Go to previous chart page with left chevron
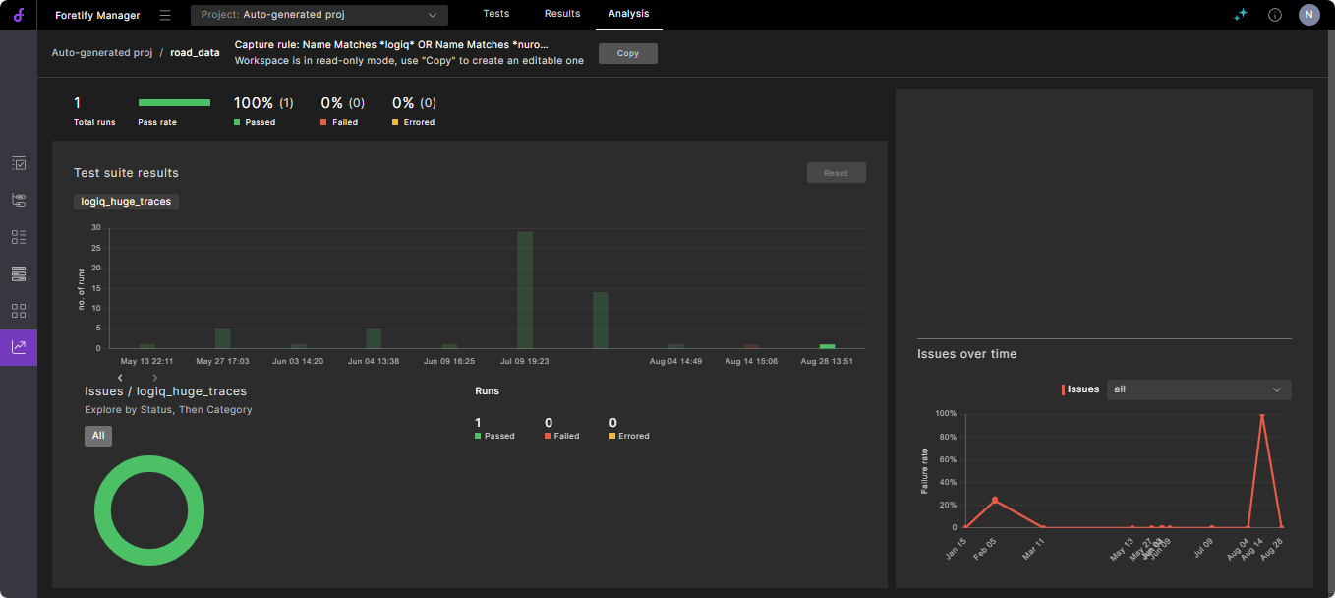 click(x=120, y=378)
